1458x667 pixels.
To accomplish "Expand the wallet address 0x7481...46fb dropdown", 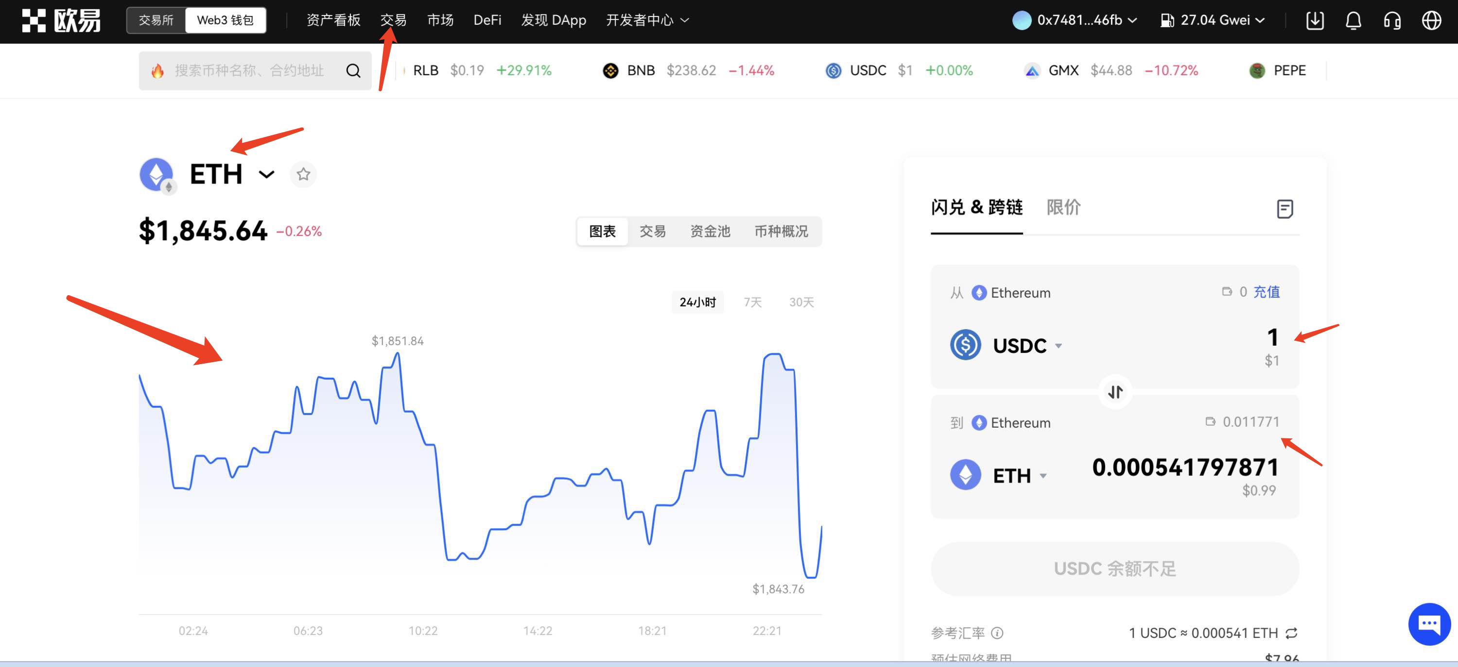I will (x=1075, y=20).
